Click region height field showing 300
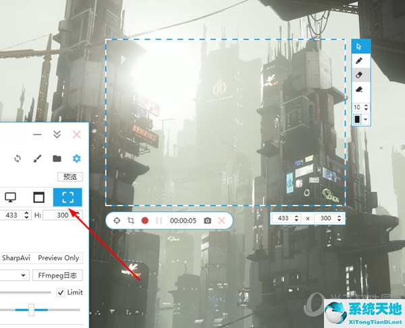 click(x=325, y=218)
